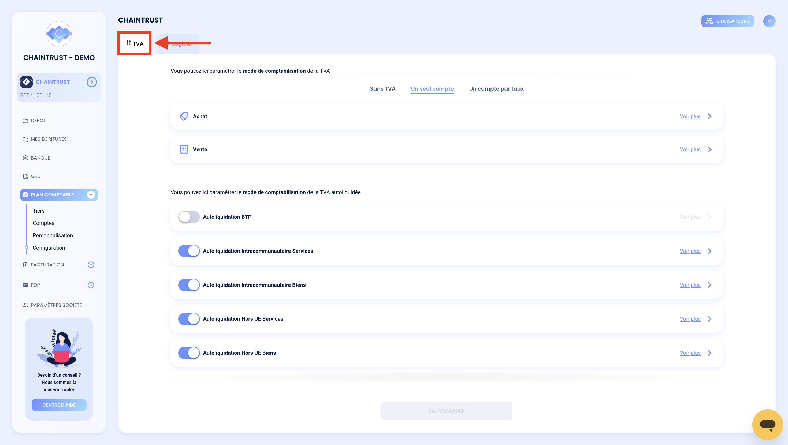788x445 pixels.
Task: Enable the Autoliquidation BTP toggle
Action: pyautogui.click(x=189, y=217)
